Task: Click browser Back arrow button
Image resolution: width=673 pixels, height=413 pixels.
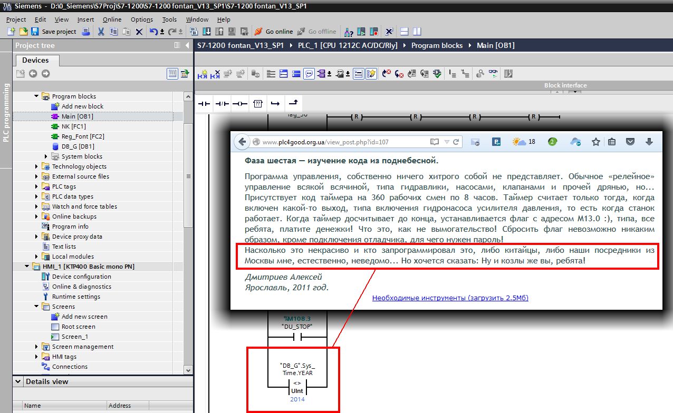Action: pyautogui.click(x=242, y=142)
